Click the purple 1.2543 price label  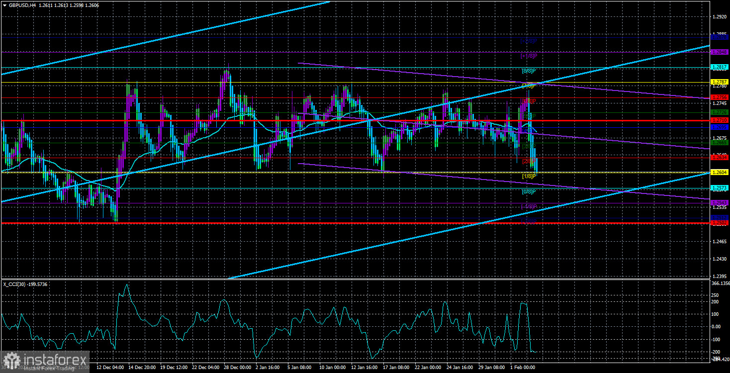pyautogui.click(x=720, y=202)
